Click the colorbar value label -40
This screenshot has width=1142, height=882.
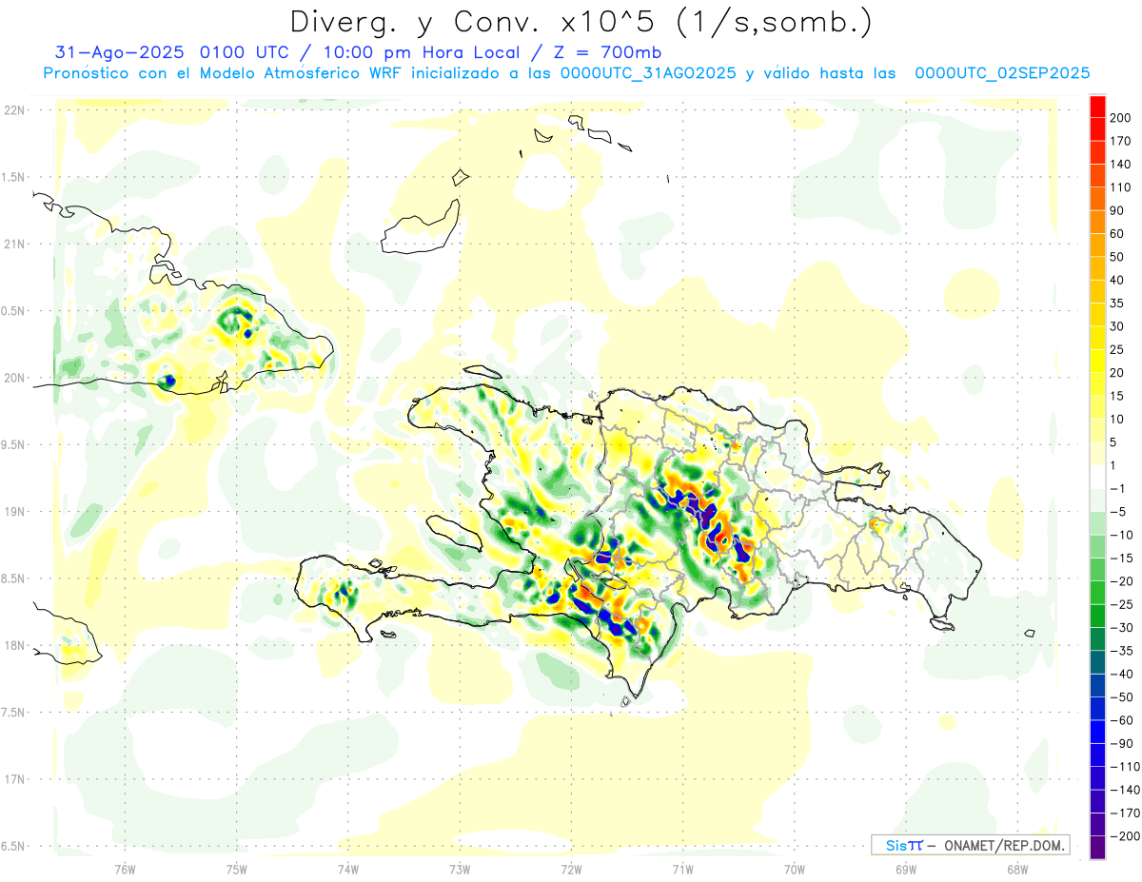pyautogui.click(x=1121, y=674)
